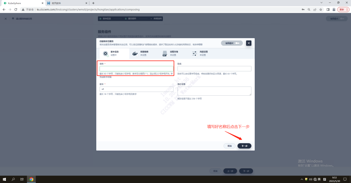Switch to the 容器镜像 tab

tap(144, 53)
